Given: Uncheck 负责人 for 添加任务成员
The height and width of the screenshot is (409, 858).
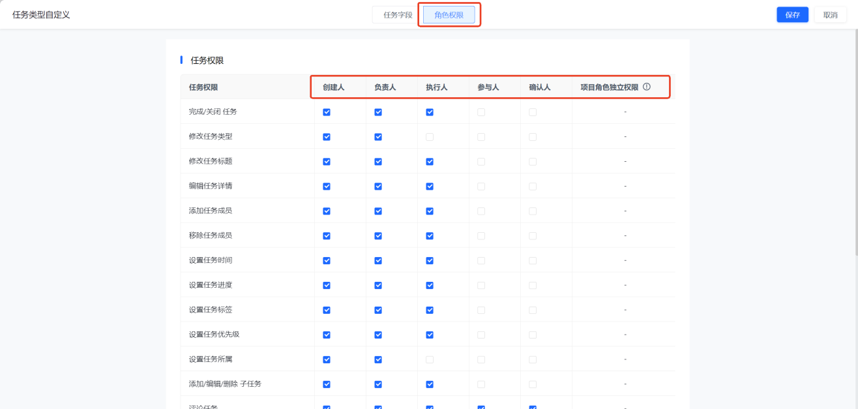Looking at the screenshot, I should (x=378, y=211).
